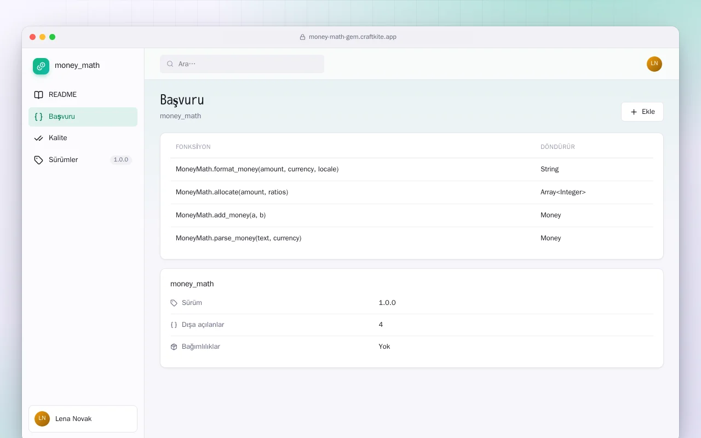Click the Bağımlılıklar package icon
Image resolution: width=701 pixels, height=438 pixels.
(x=174, y=347)
